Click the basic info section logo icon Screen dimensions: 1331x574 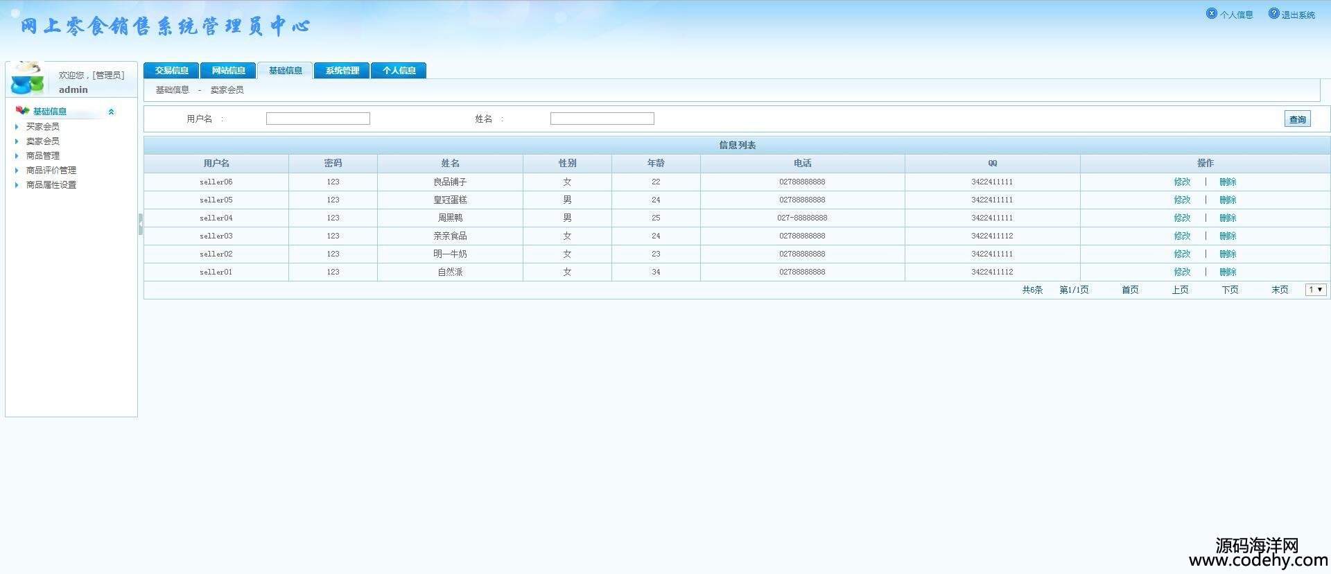coord(22,111)
